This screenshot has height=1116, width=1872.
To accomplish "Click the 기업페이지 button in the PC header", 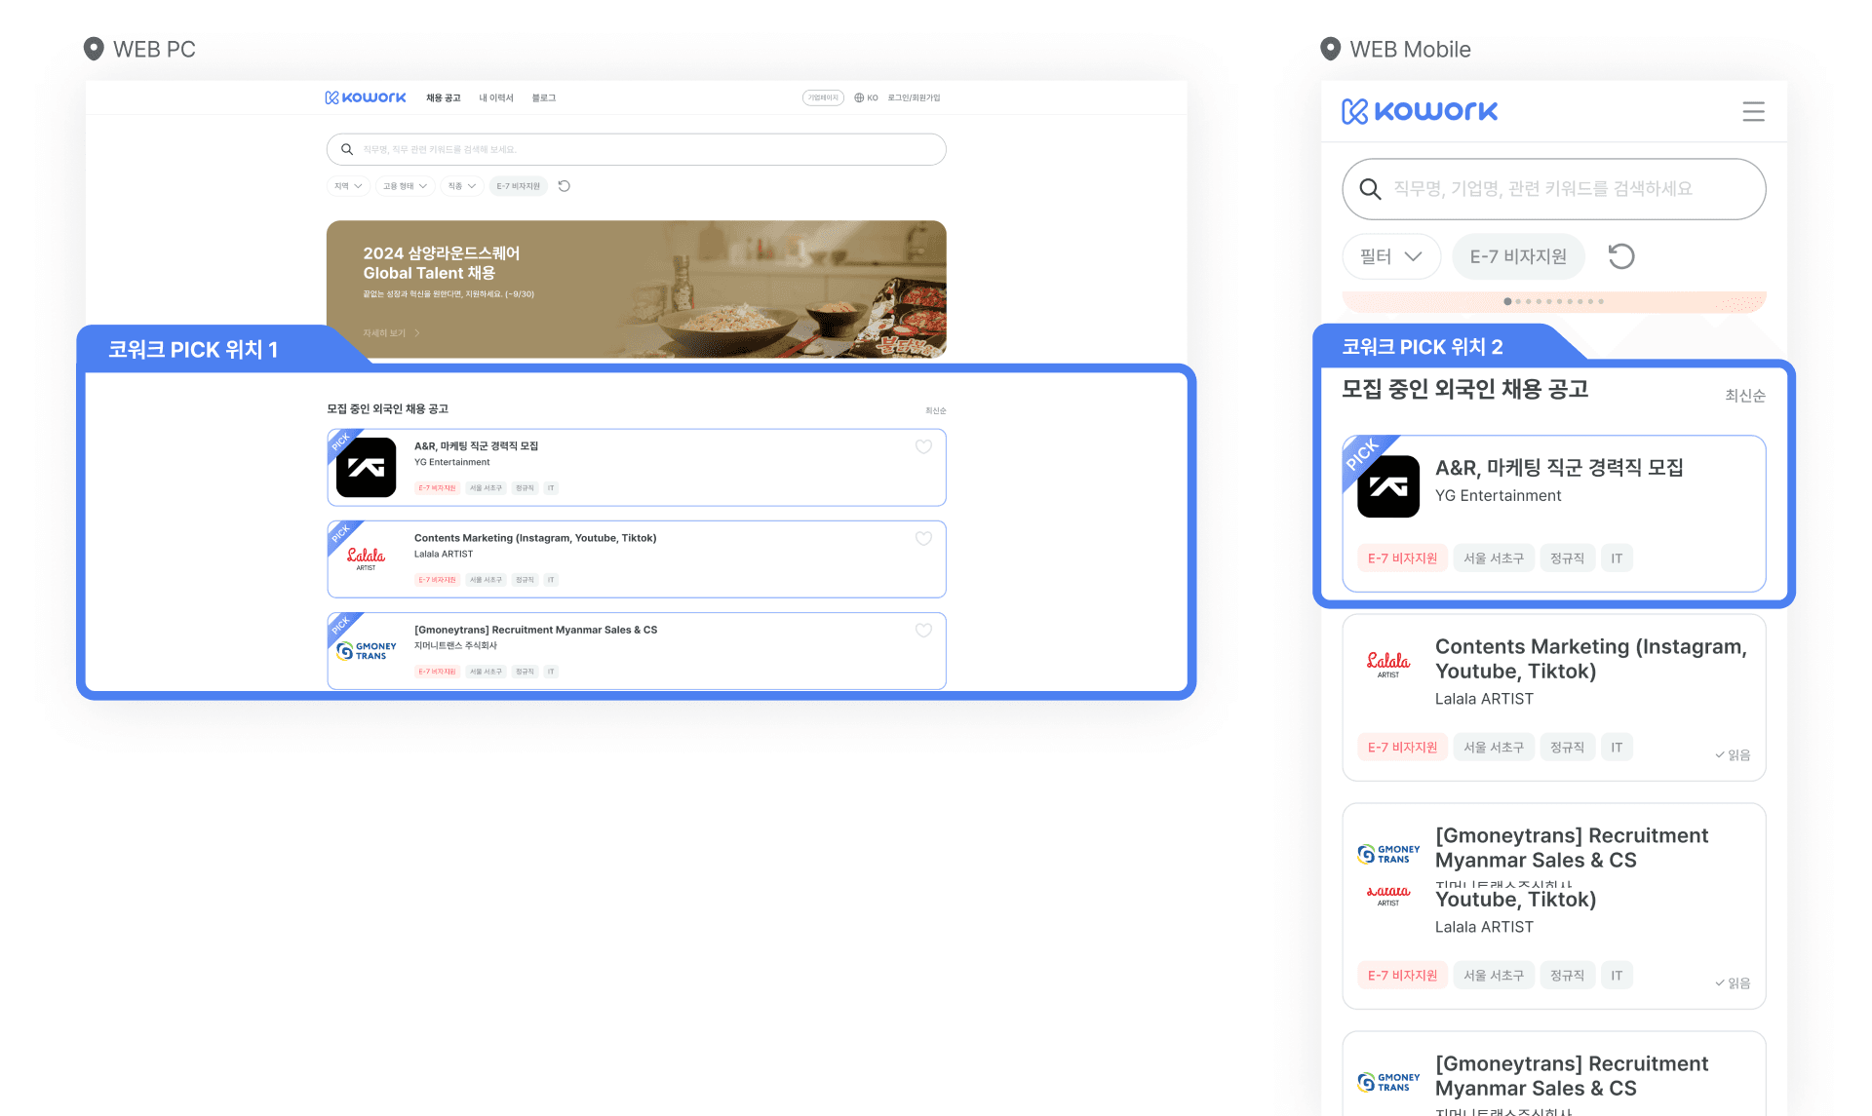I will (x=823, y=97).
